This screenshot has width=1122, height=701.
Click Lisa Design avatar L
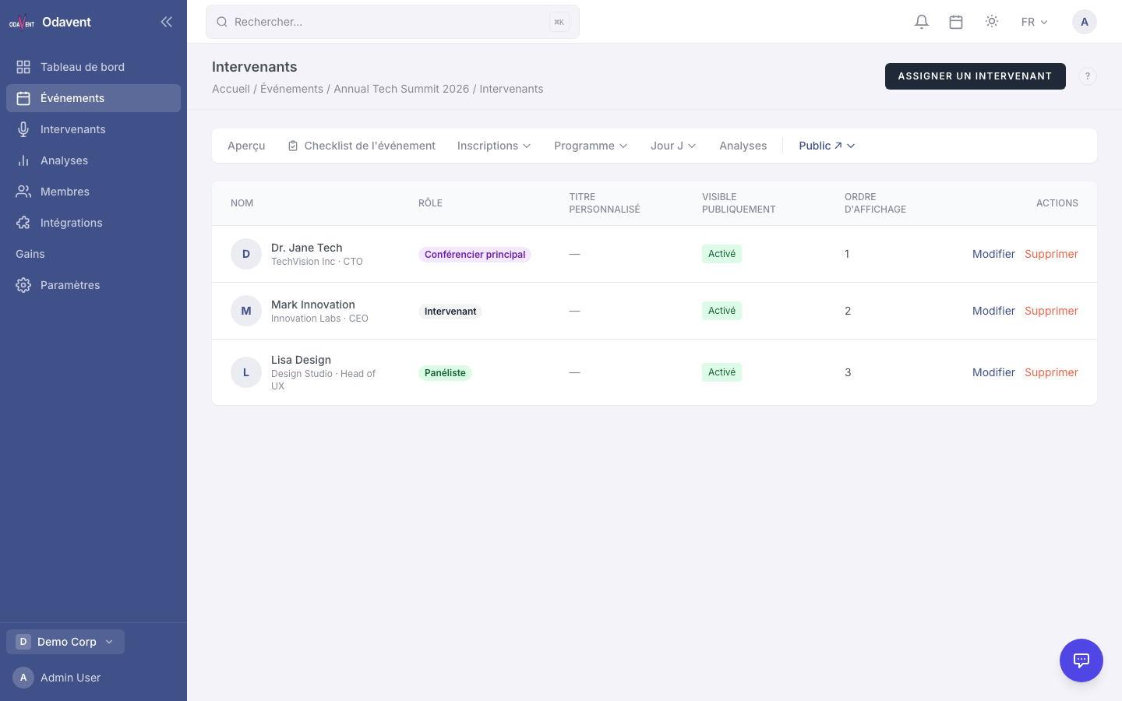246,372
